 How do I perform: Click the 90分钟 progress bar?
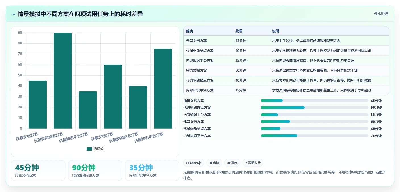click(314, 108)
